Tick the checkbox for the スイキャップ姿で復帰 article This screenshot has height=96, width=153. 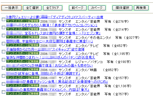pos(3,52)
